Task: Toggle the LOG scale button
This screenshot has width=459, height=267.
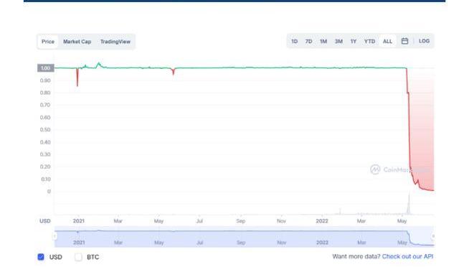Action: (x=424, y=41)
